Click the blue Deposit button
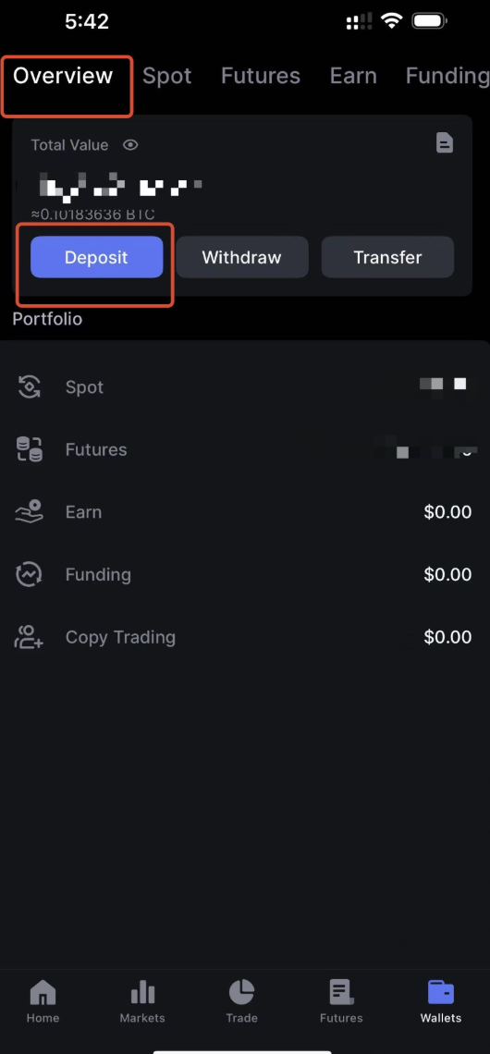This screenshot has width=490, height=1054. pos(97,257)
